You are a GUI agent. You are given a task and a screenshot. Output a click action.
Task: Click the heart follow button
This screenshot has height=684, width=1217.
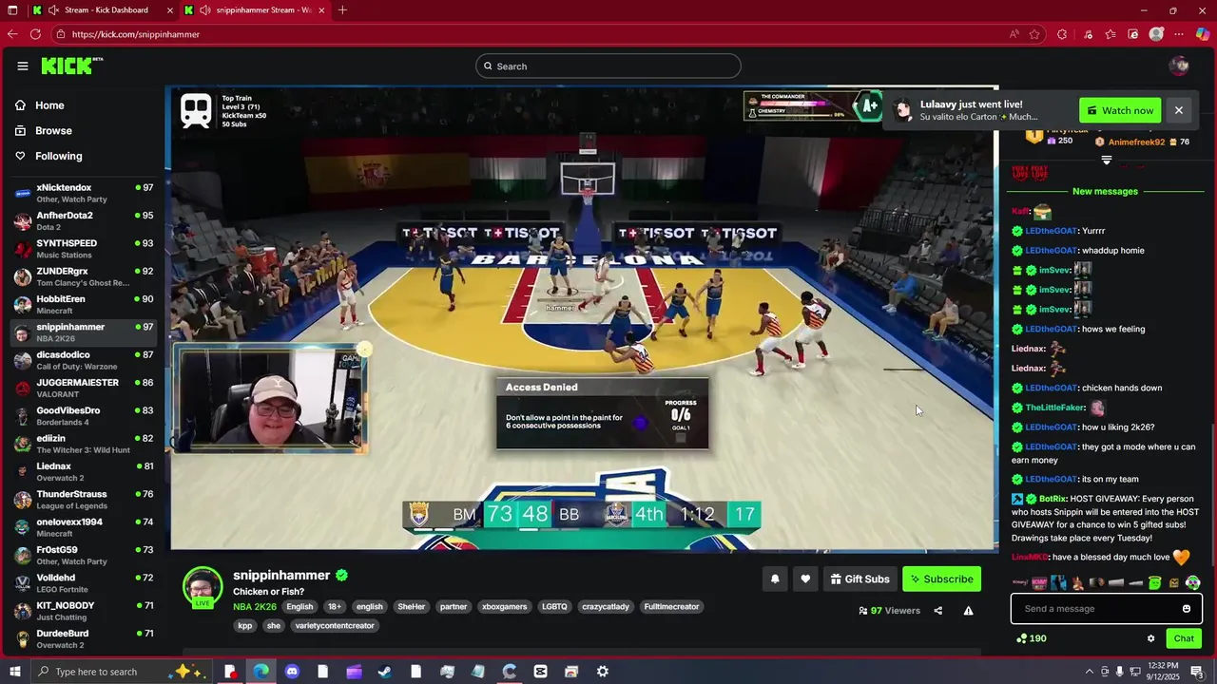(805, 579)
